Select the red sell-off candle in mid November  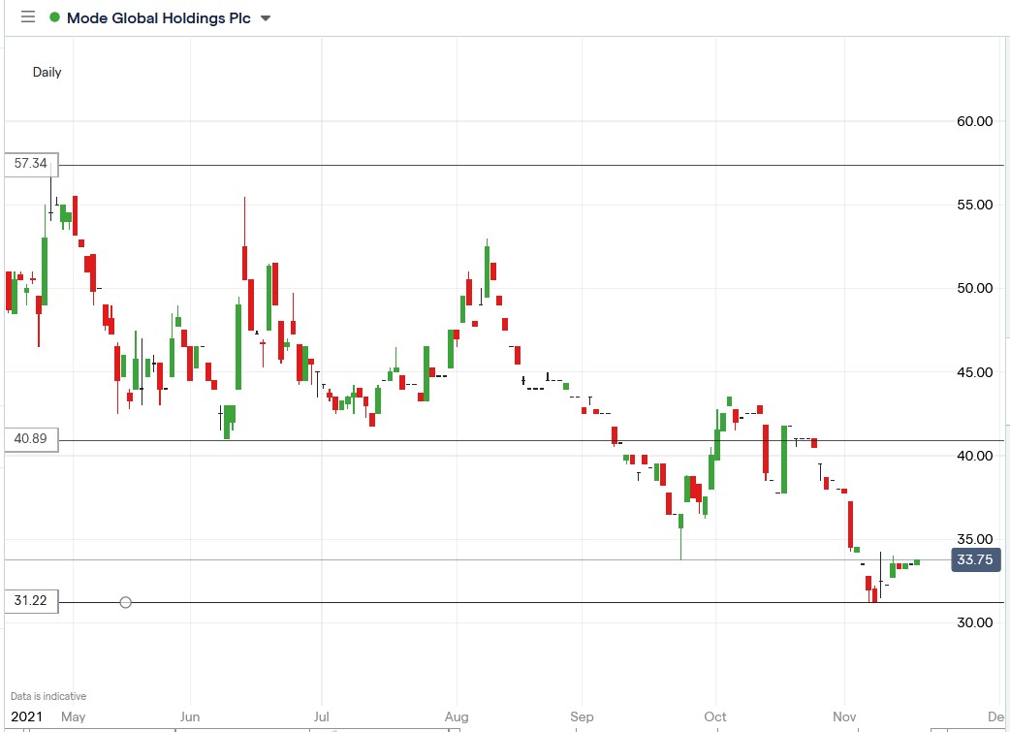pyautogui.click(x=850, y=524)
